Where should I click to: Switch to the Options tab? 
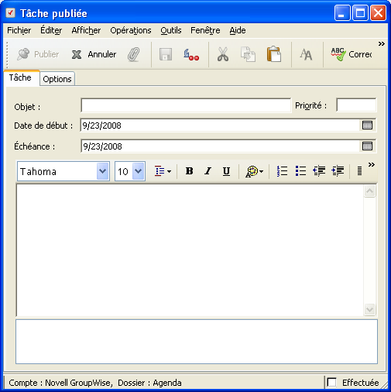click(x=57, y=79)
